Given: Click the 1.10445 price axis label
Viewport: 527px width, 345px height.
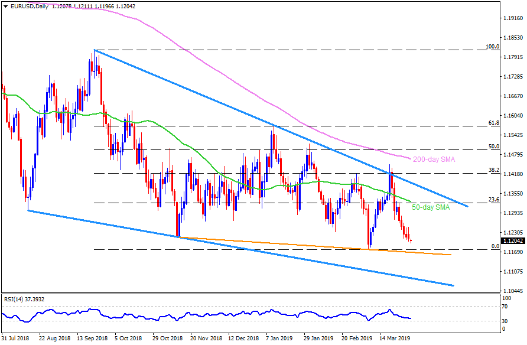Looking at the screenshot, I should click(513, 291).
